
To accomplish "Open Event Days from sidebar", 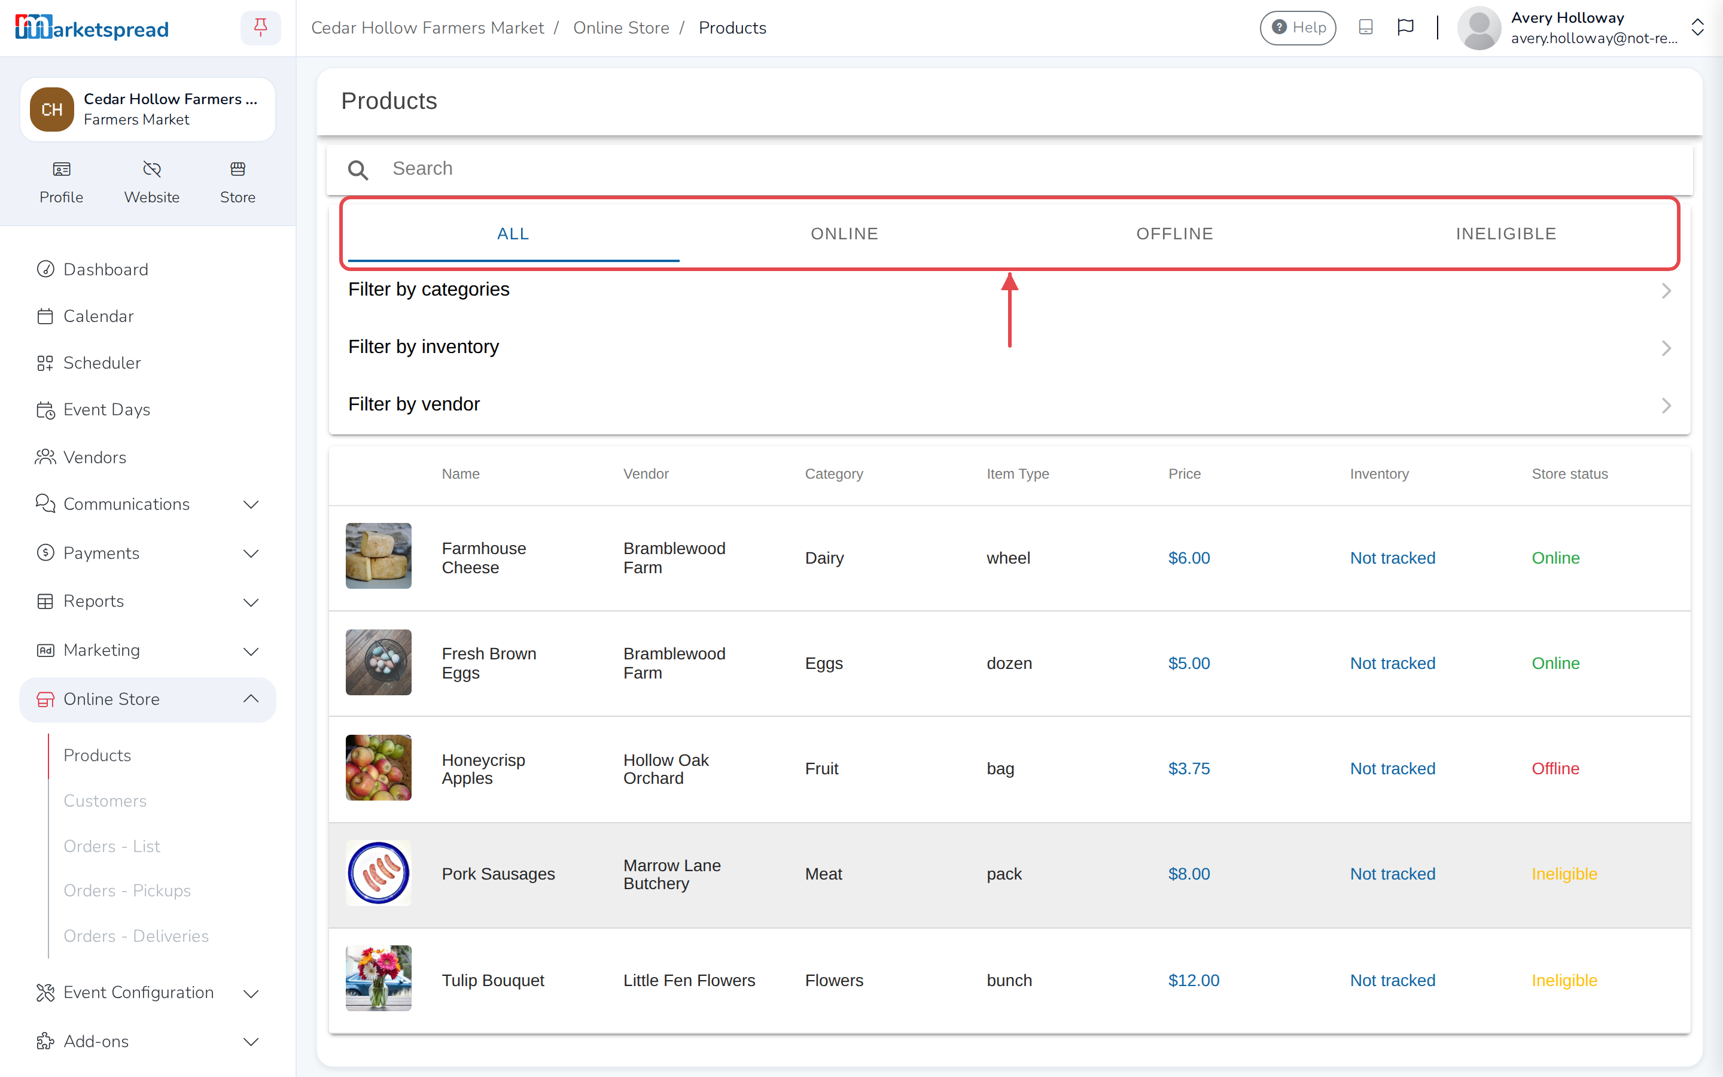I will pos(147,410).
